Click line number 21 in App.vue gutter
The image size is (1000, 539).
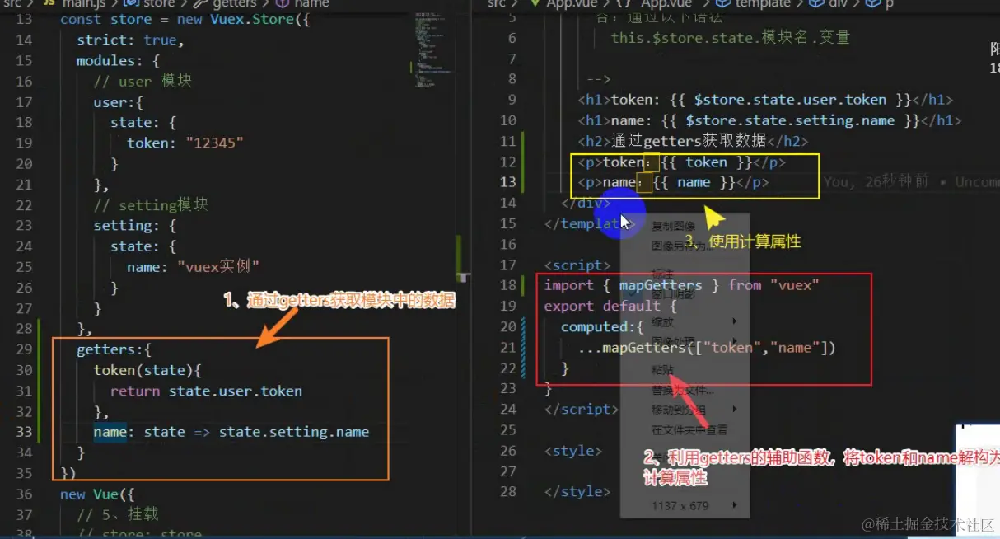coord(508,348)
